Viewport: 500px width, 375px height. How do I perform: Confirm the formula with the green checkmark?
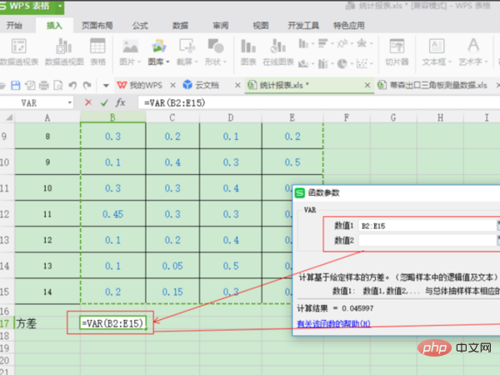pyautogui.click(x=104, y=102)
